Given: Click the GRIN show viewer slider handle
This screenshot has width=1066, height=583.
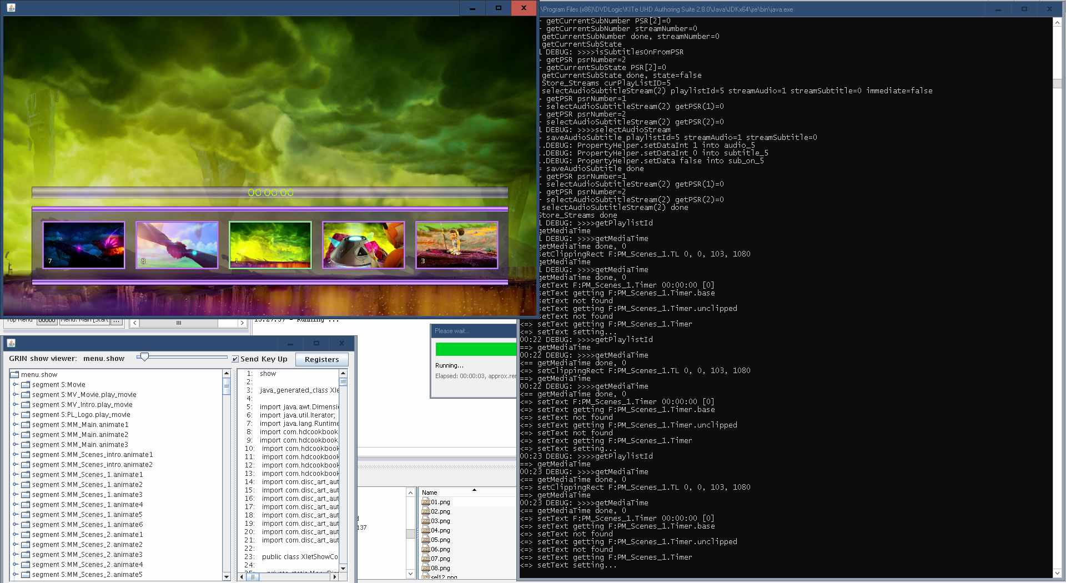Looking at the screenshot, I should pos(144,357).
